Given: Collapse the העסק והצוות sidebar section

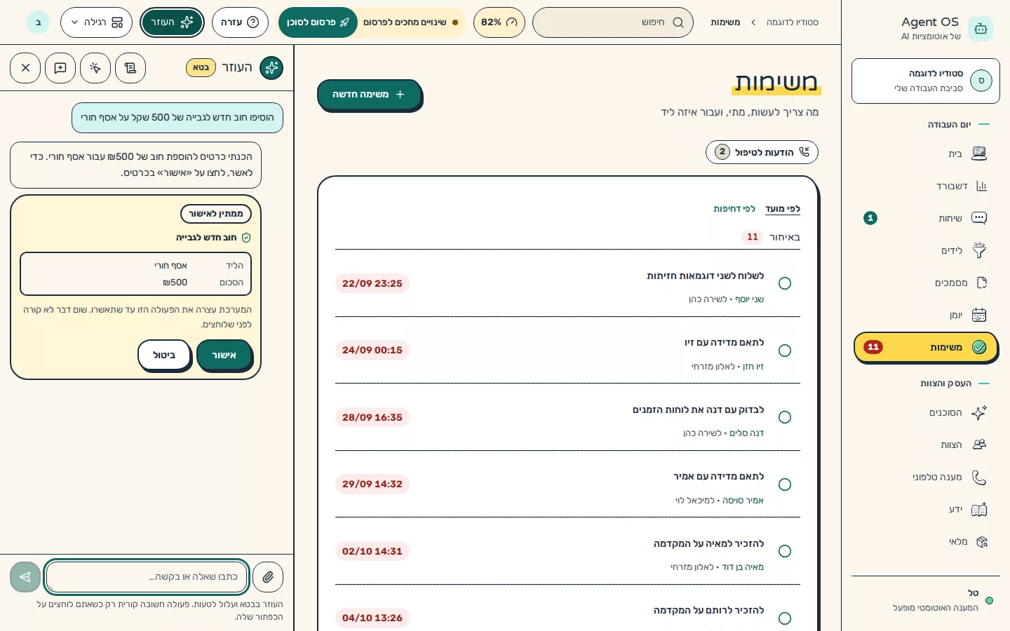Looking at the screenshot, I should 945,384.
